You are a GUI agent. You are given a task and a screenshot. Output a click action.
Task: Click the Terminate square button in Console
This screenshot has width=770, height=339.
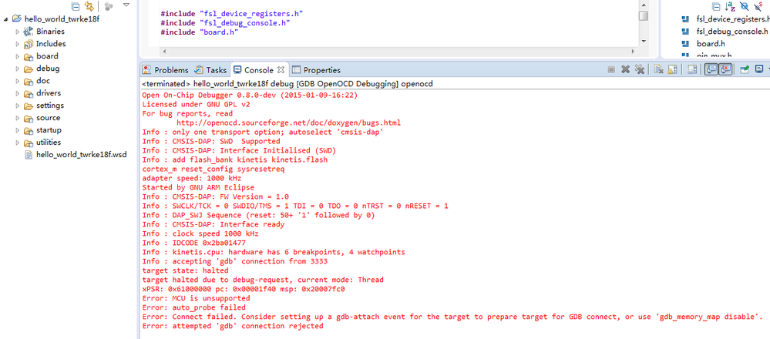[611, 69]
